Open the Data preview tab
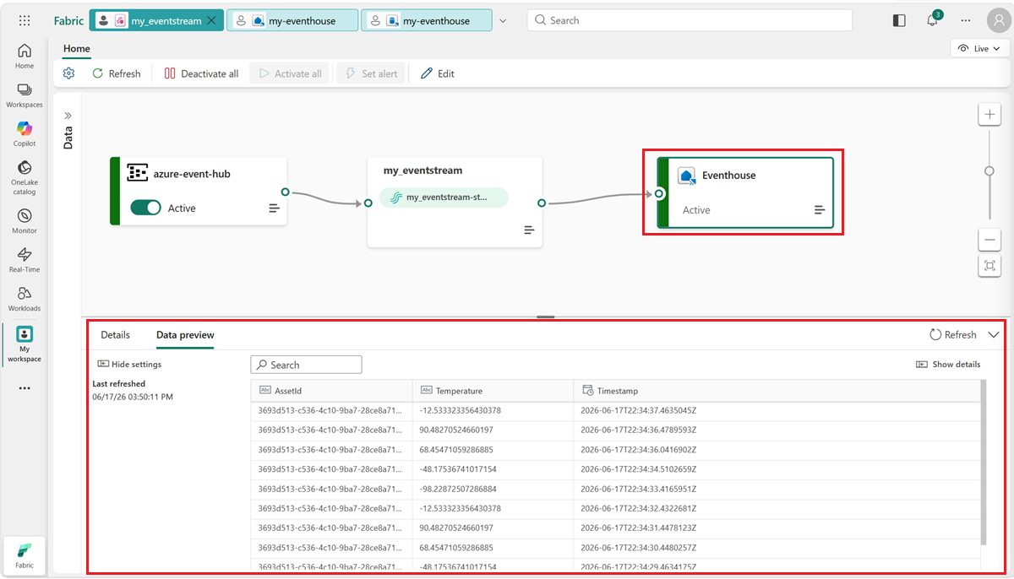The image size is (1014, 579). click(x=185, y=335)
